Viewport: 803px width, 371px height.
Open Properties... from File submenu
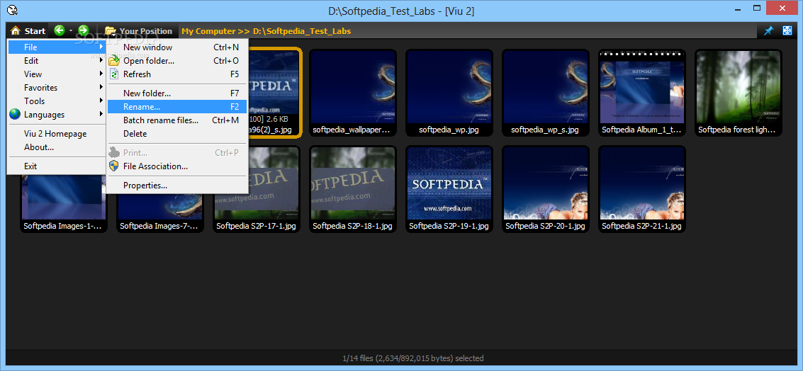[177, 185]
